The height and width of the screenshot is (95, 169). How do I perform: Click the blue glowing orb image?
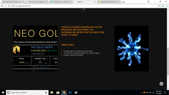(132, 49)
